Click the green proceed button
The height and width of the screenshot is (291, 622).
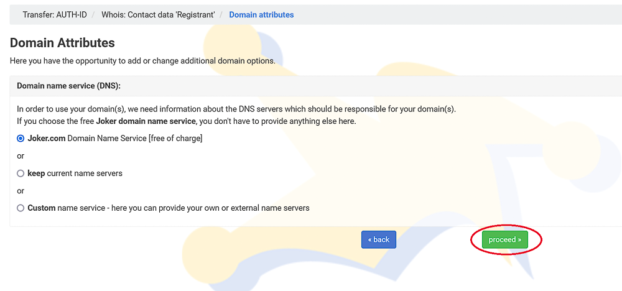505,239
